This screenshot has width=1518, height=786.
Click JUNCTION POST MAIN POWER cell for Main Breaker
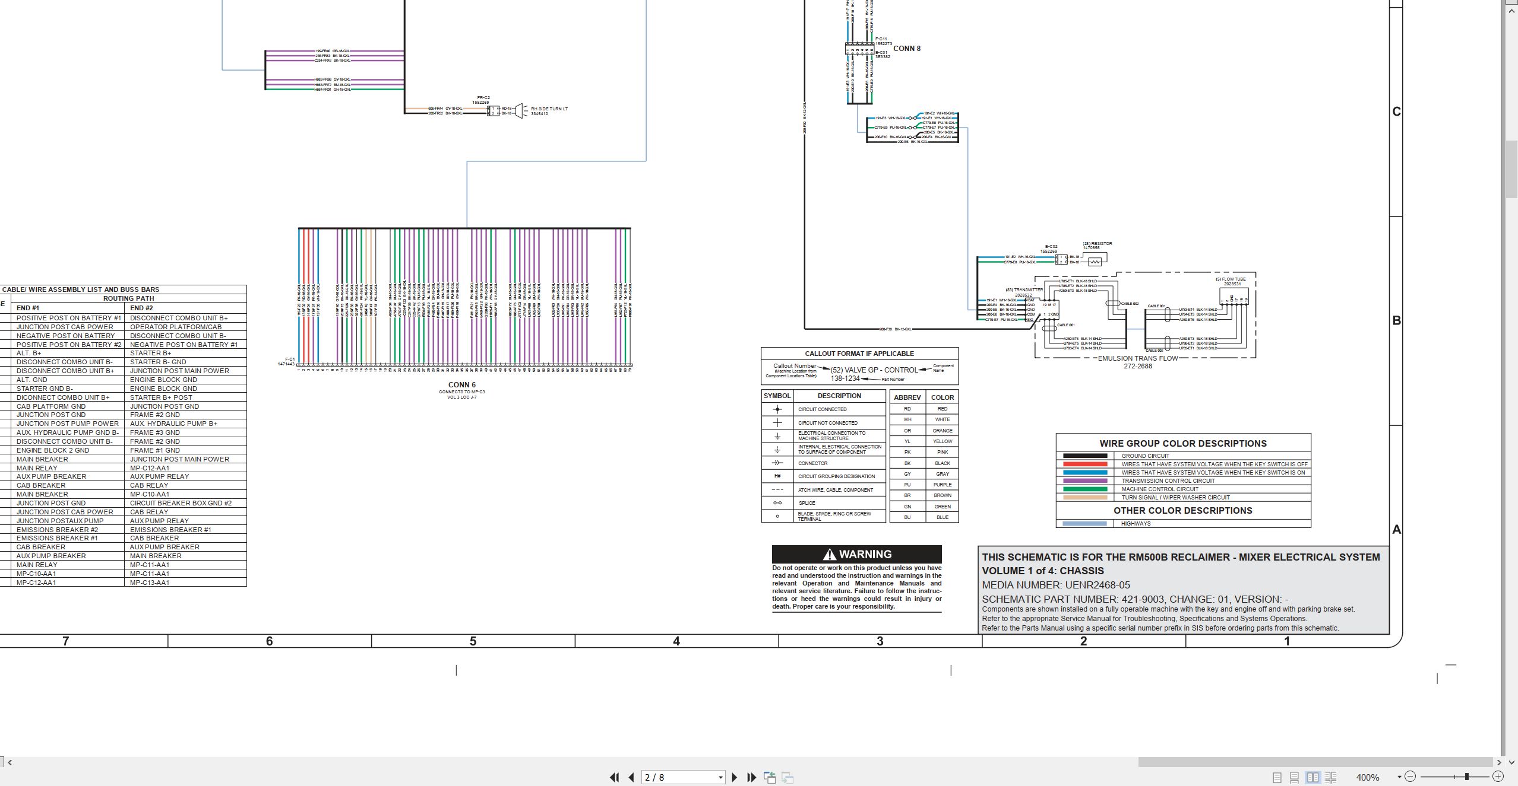(185, 459)
